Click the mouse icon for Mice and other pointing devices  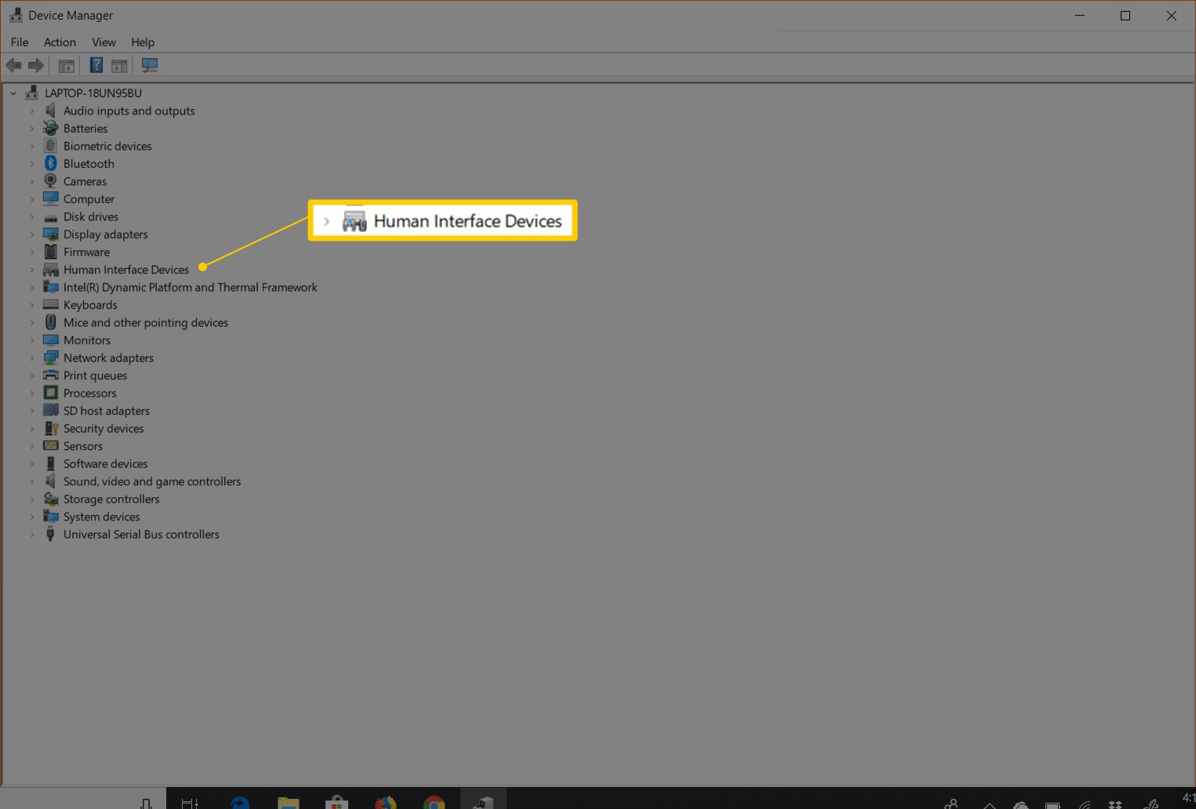[x=50, y=322]
